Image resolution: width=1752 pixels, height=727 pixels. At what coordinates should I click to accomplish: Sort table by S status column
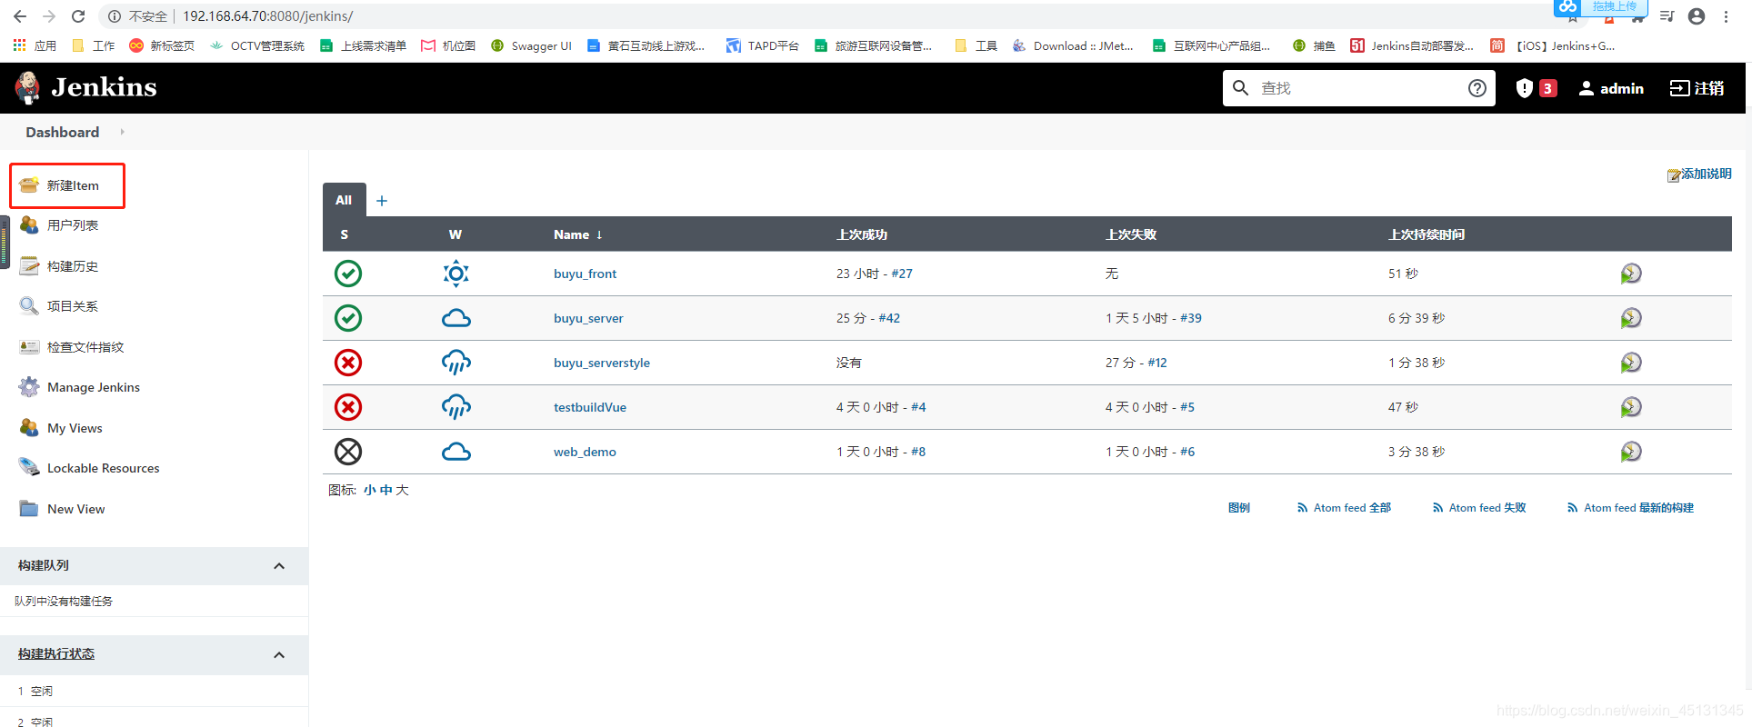point(345,234)
